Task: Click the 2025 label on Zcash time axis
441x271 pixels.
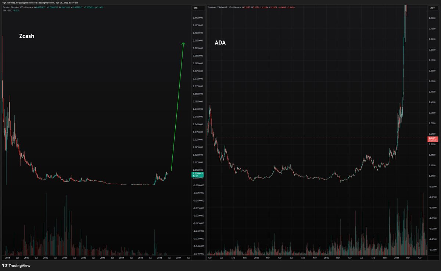Action: [140, 258]
